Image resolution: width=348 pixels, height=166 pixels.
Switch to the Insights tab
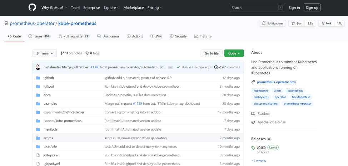[203, 36]
